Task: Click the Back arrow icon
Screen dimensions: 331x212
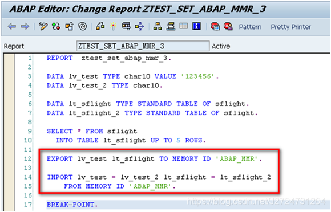Action: tap(11, 27)
